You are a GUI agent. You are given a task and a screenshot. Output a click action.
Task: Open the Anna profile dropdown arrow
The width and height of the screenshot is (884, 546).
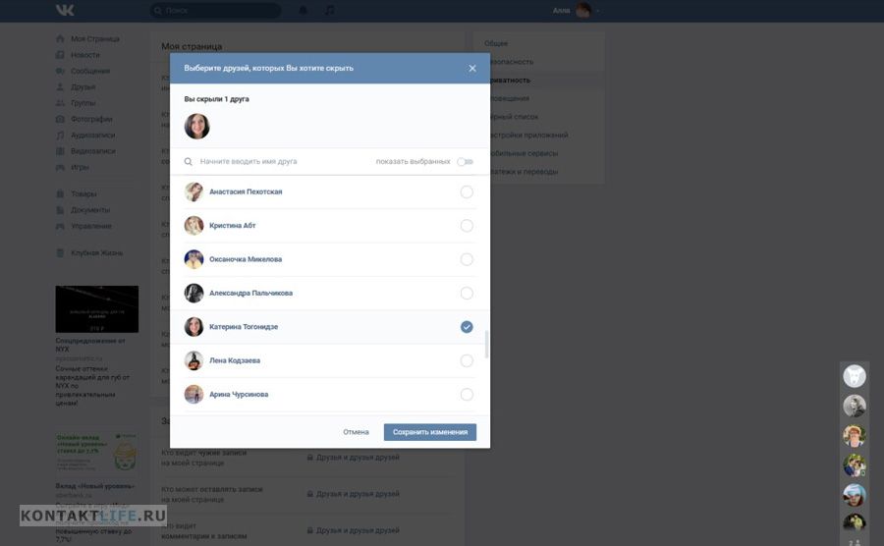coord(597,11)
